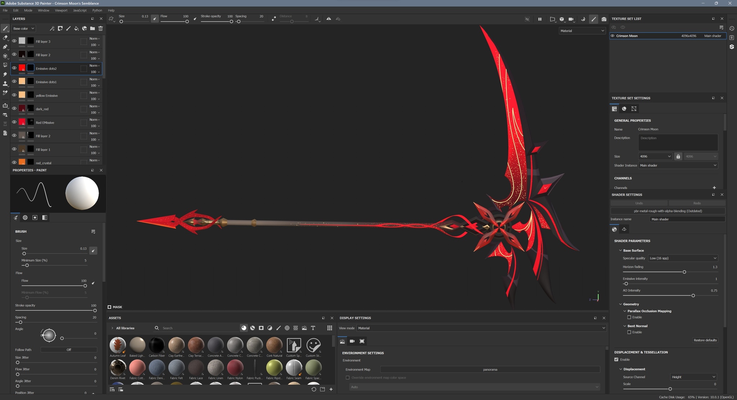Open the Python menu
Viewport: 737px width, 400px height.
(97, 10)
